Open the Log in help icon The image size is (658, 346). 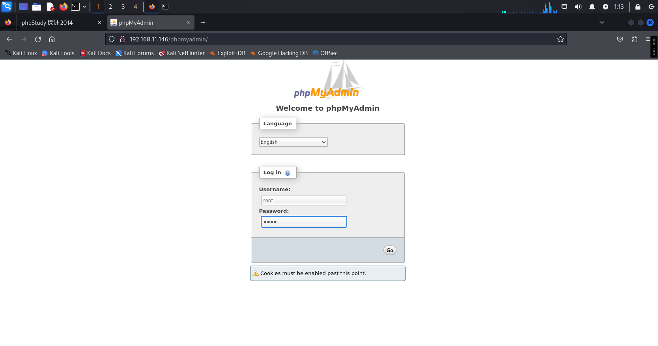[288, 173]
